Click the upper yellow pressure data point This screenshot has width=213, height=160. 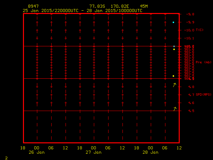coord(174,49)
